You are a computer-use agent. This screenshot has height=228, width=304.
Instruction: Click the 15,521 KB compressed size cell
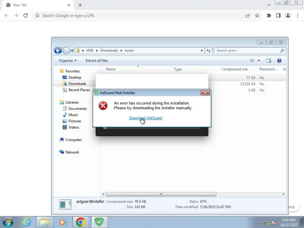click(x=248, y=84)
